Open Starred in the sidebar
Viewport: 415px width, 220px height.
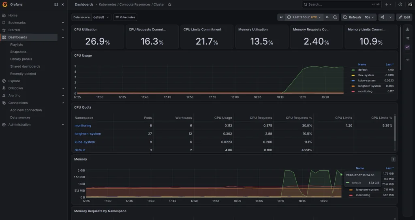coord(14,30)
